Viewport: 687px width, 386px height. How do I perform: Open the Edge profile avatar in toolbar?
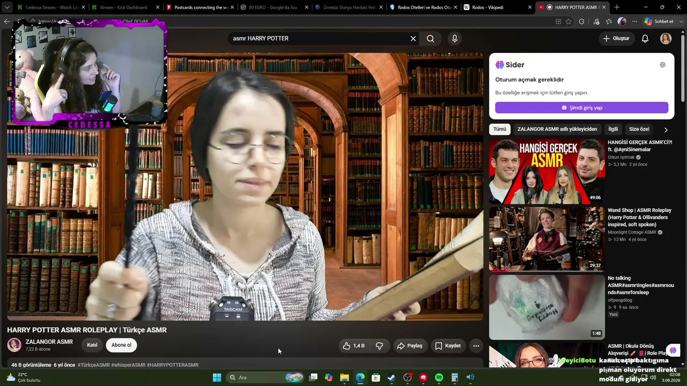tap(622, 21)
